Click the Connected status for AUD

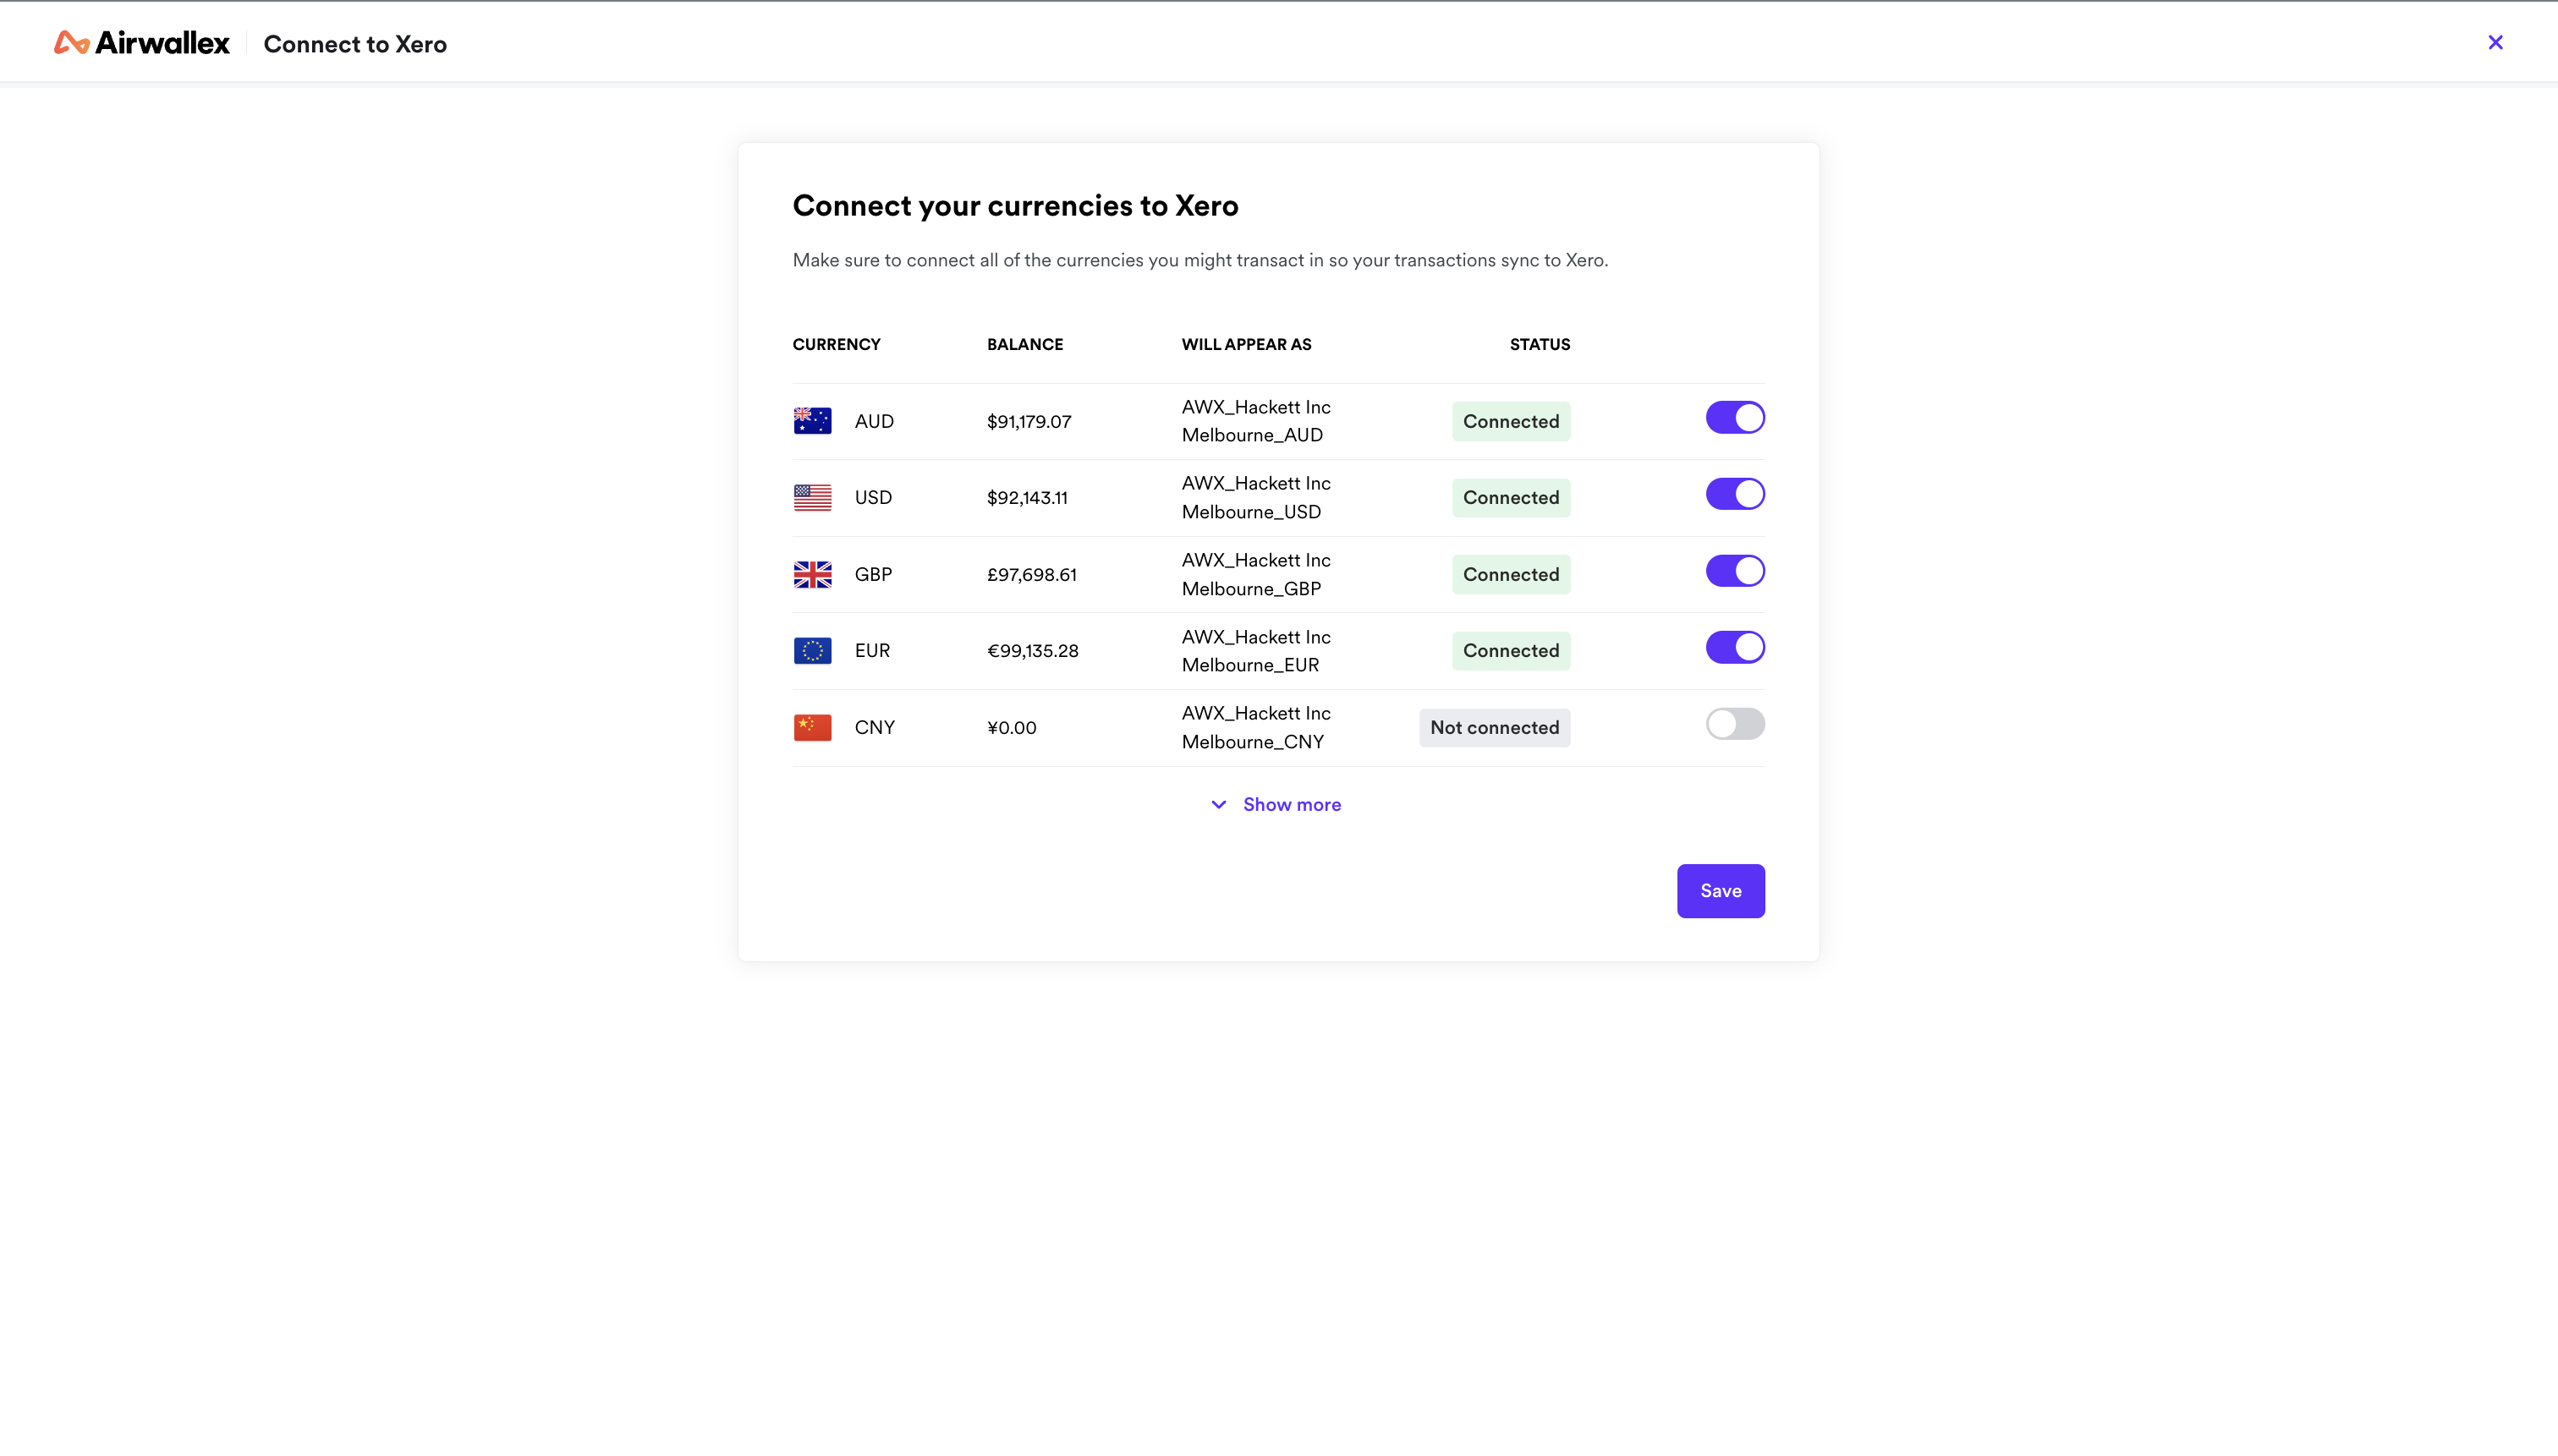pos(1511,421)
